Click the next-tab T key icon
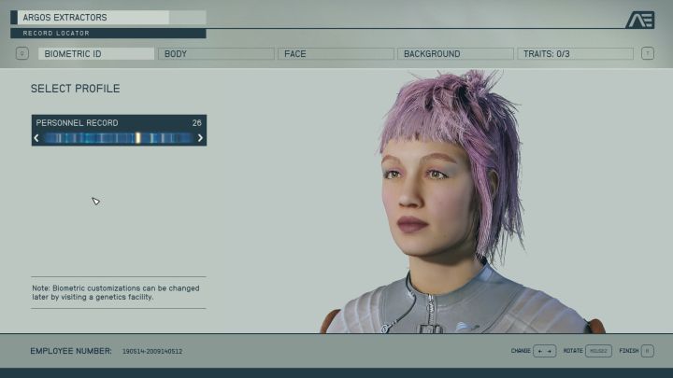This screenshot has height=378, width=673. (647, 54)
